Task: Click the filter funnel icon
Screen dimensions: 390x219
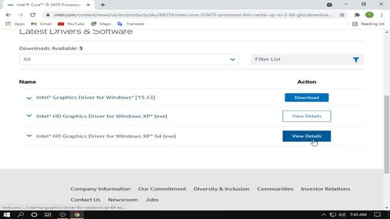Action: coord(356,60)
